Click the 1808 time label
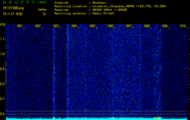This screenshot has height=120, width=190. tap(147, 26)
